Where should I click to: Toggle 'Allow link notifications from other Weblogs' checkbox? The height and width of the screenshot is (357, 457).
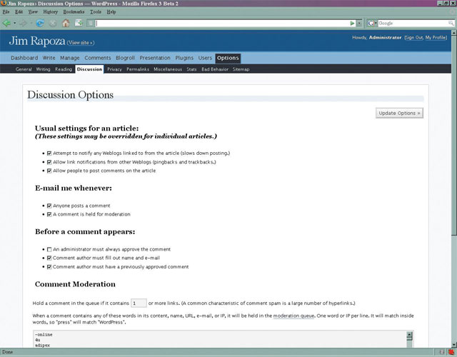[49, 162]
